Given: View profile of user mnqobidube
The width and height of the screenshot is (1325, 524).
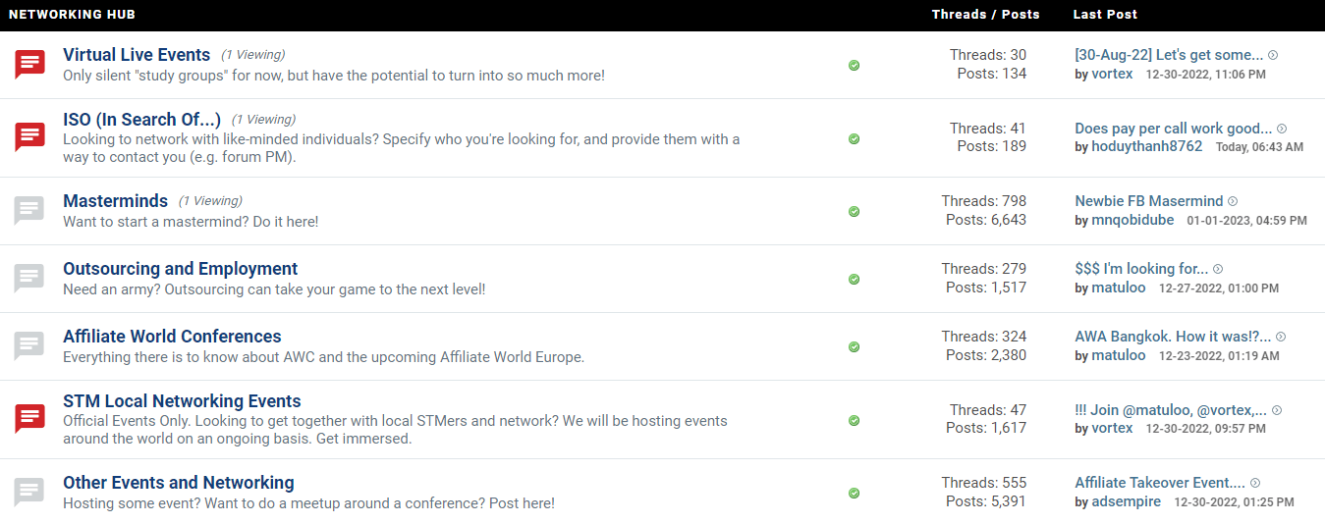Looking at the screenshot, I should pos(1132,220).
